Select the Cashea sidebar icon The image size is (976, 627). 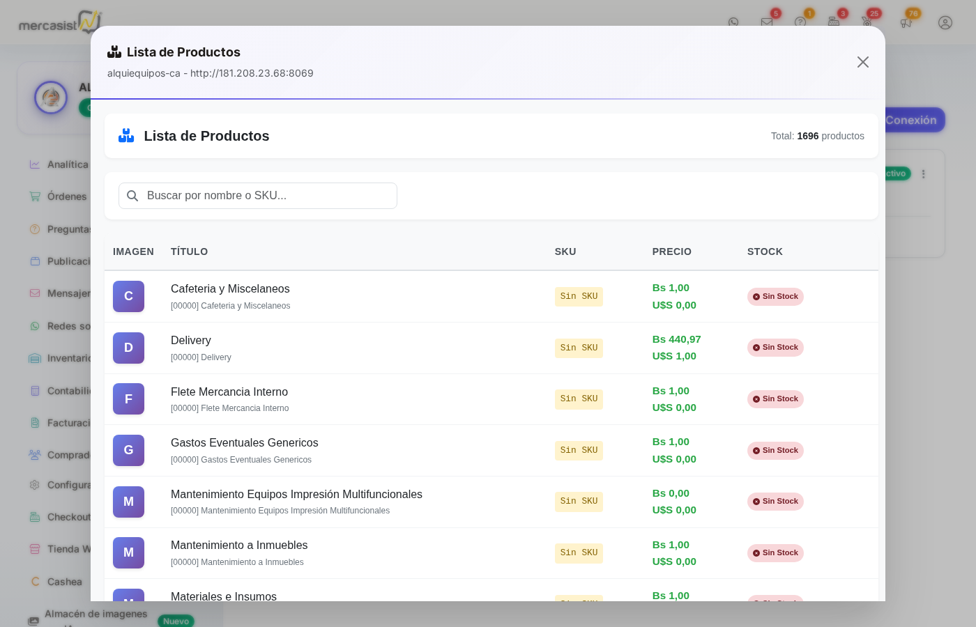[35, 582]
